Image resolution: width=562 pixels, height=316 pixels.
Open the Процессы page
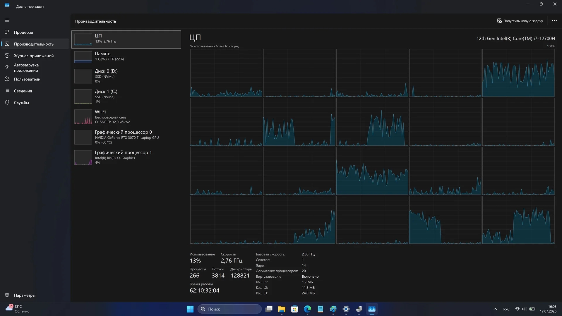click(x=35, y=32)
